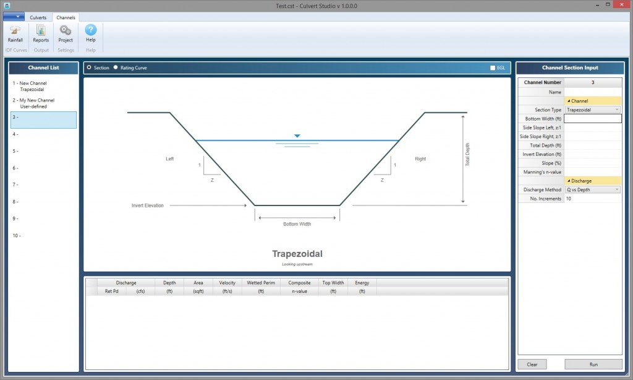The image size is (633, 380).
Task: Open the Section Type dropdown
Action: [x=616, y=110]
